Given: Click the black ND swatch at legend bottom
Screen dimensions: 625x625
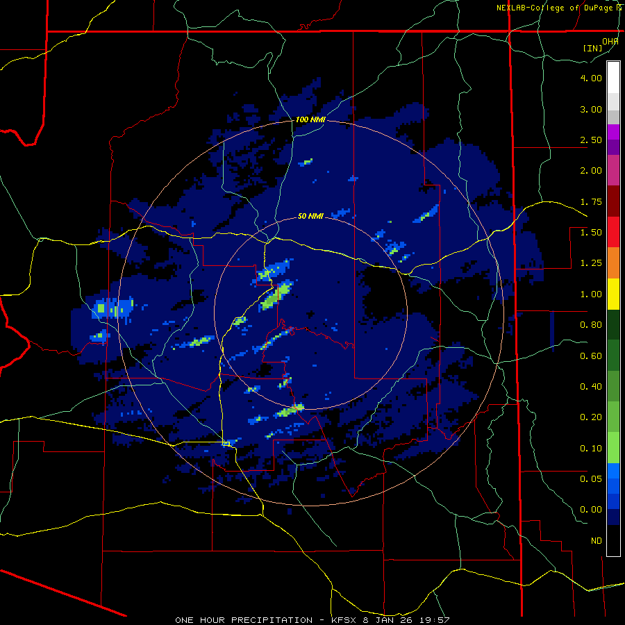Looking at the screenshot, I should [613, 540].
